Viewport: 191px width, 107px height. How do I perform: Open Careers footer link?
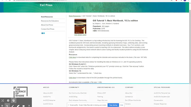pos(128,104)
